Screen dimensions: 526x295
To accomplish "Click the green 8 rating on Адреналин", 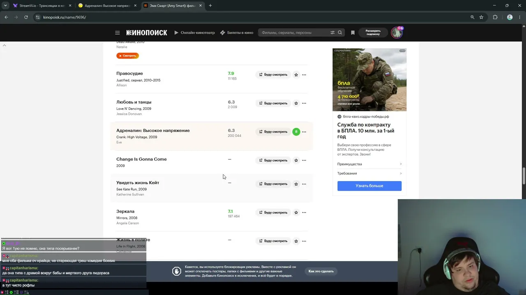I will [x=296, y=132].
